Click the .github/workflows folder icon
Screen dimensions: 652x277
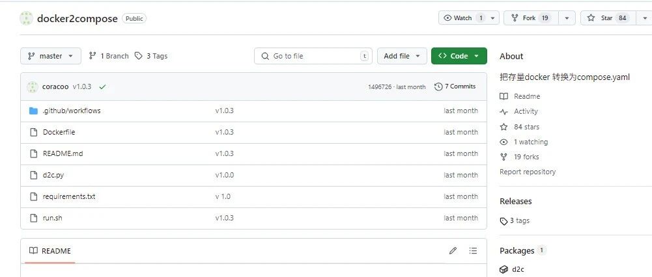point(34,111)
